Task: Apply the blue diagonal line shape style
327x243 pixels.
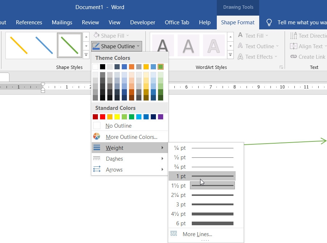Action: tap(44, 45)
